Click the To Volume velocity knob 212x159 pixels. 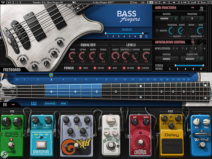click(x=172, y=30)
